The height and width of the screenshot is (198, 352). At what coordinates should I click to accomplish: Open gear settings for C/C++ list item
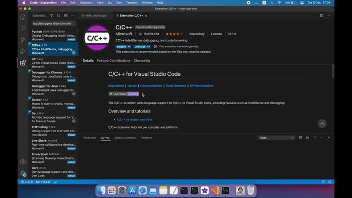point(74,53)
